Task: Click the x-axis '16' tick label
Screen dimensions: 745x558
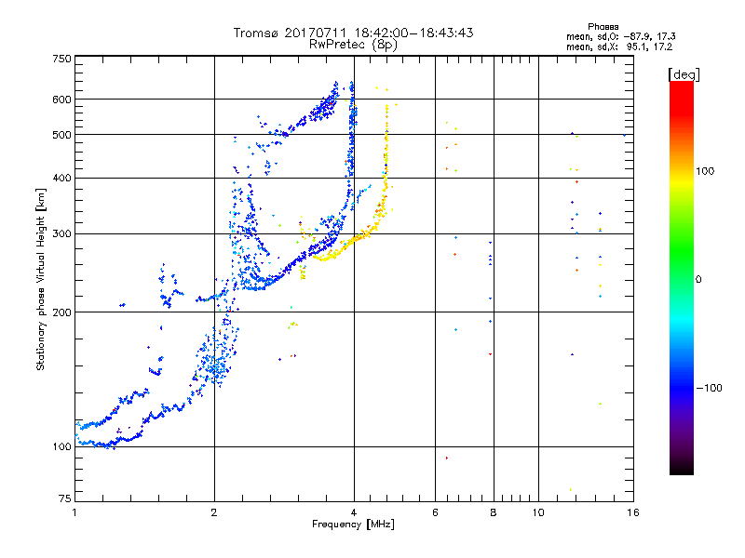Action: 633,512
